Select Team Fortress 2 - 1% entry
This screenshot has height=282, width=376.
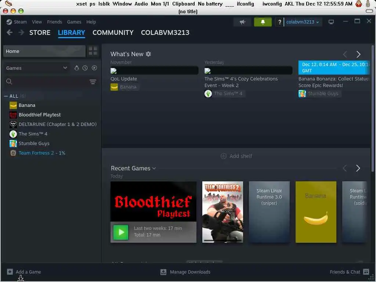coord(42,153)
